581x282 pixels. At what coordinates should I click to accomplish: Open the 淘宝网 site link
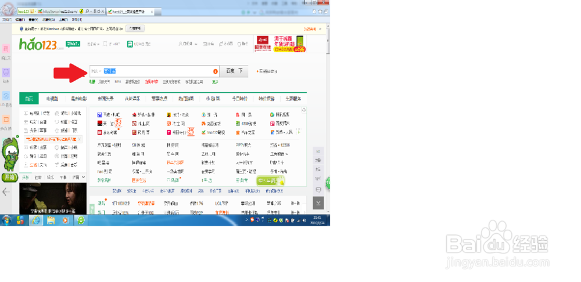pyautogui.click(x=175, y=124)
